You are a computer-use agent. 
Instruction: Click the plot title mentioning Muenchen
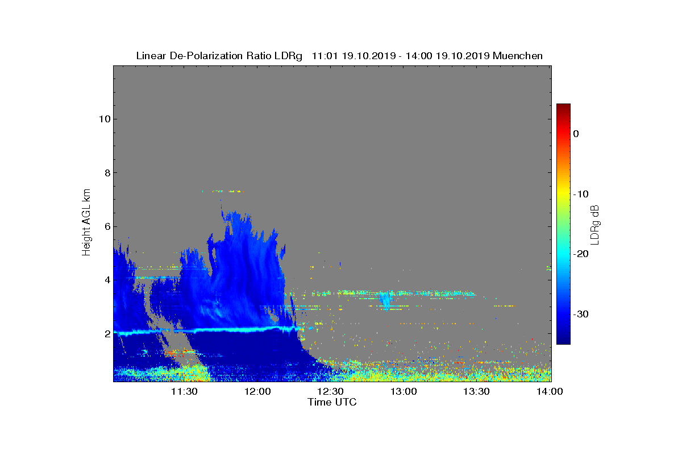339,56
